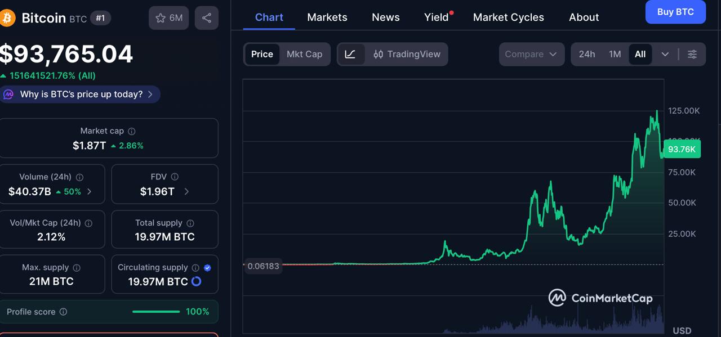Switch chart display to Mkt Cap

click(x=304, y=54)
